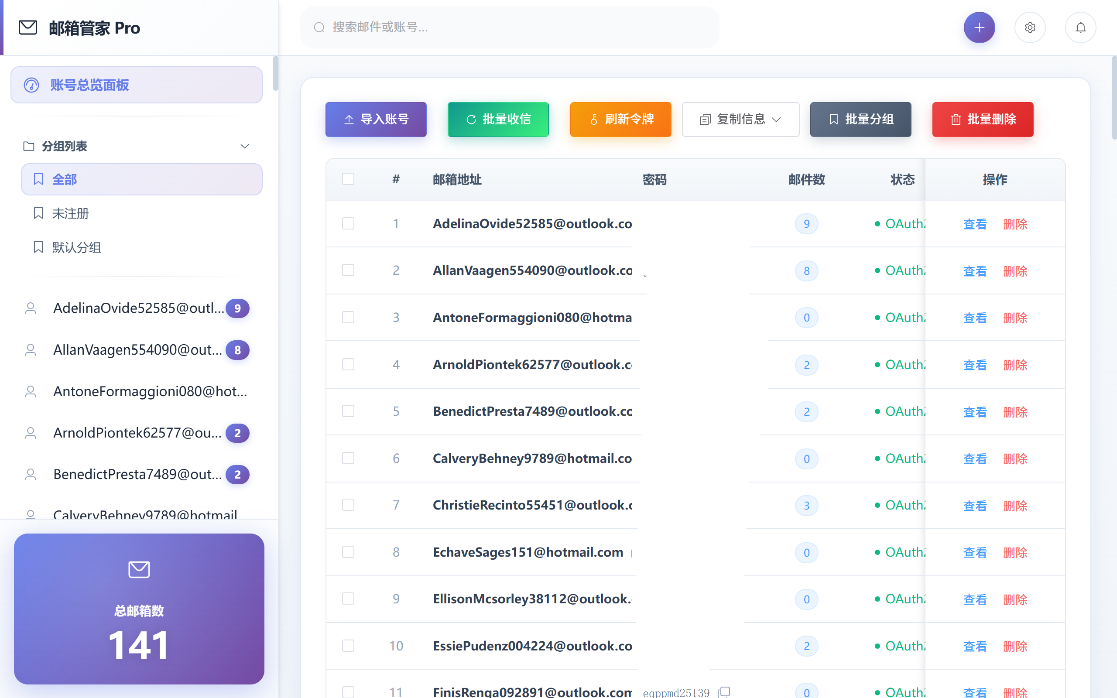Click the search magnifier icon

point(319,27)
